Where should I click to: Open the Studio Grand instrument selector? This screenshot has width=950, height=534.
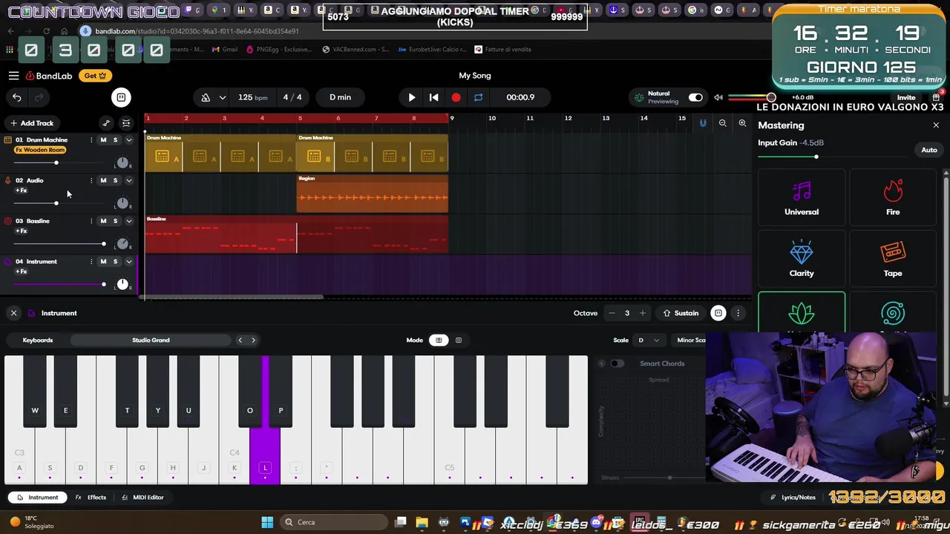tap(151, 340)
